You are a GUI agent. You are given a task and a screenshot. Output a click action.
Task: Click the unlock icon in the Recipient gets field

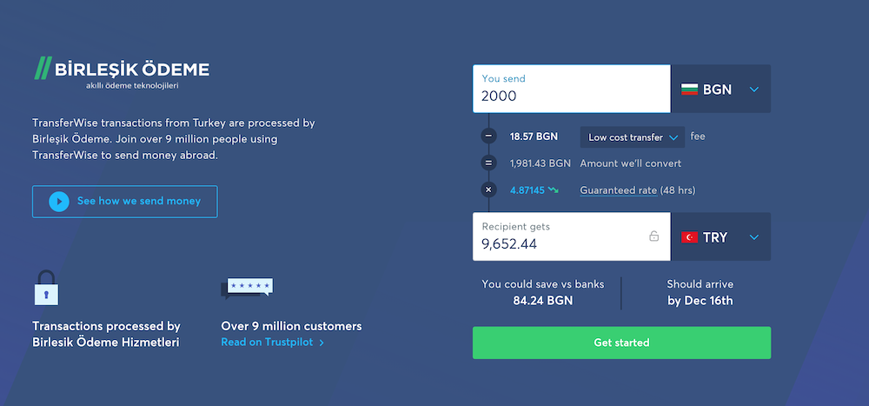point(654,236)
